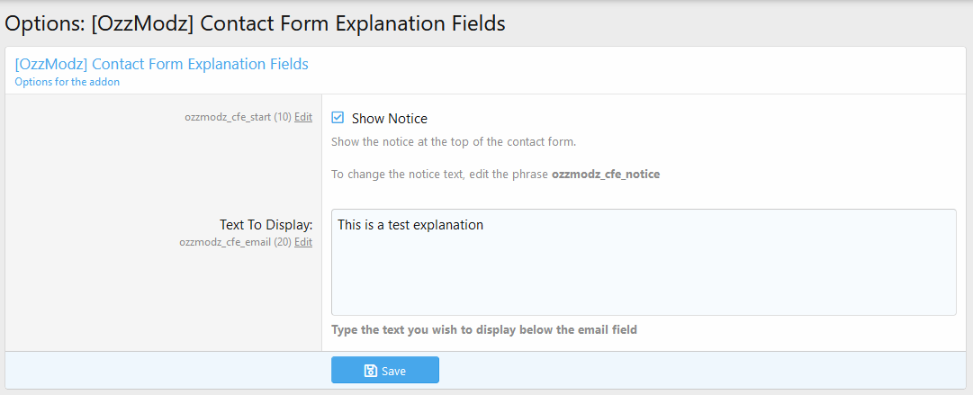The image size is (973, 395).
Task: Click the 'To change the notice text' hint
Action: [x=440, y=174]
